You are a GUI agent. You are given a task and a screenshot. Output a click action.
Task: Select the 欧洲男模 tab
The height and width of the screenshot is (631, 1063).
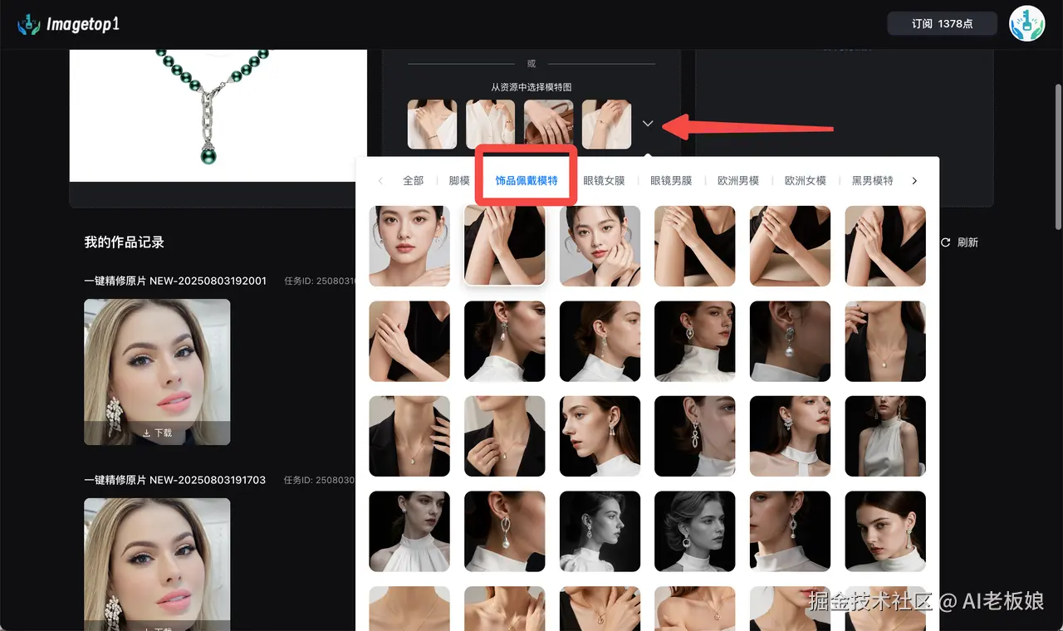[x=738, y=181]
